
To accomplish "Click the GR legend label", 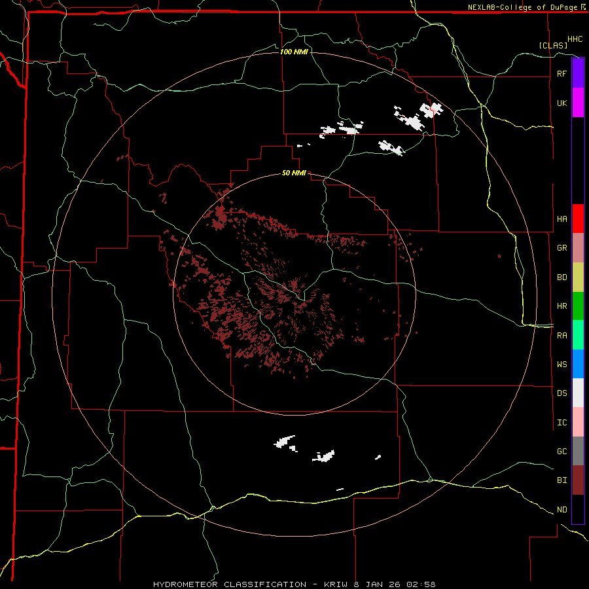I will (x=562, y=248).
